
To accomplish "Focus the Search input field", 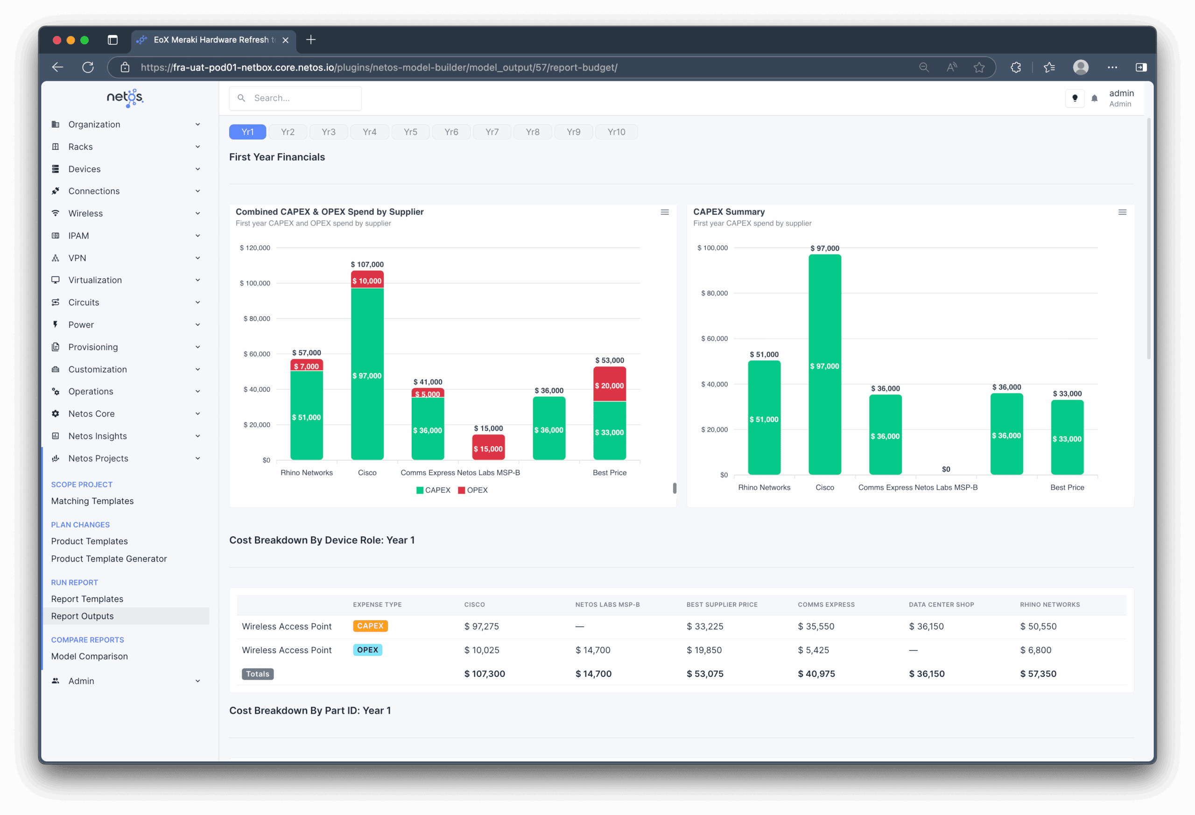I will pyautogui.click(x=295, y=98).
